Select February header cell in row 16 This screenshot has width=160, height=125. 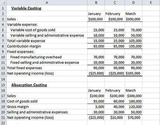pos(115,90)
